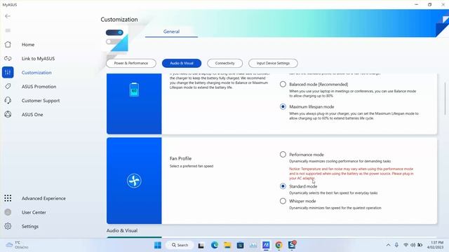Open File Explorer from taskbar
Image resolution: width=449 pixels, height=252 pixels.
pyautogui.click(x=227, y=245)
